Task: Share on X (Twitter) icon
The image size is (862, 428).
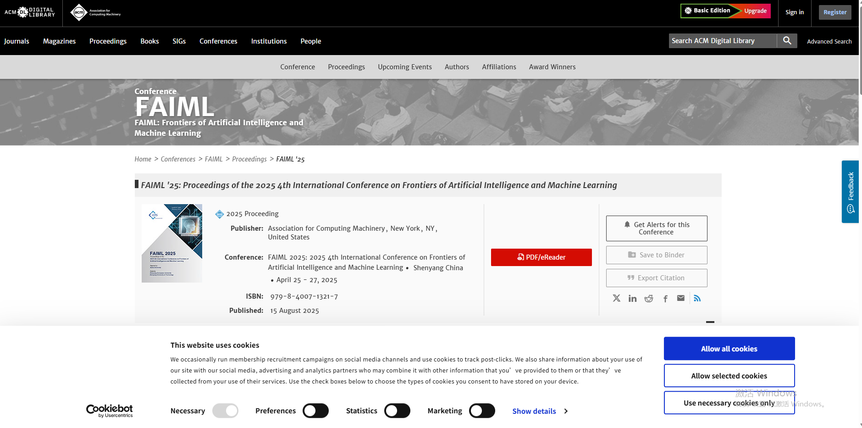Action: tap(617, 299)
